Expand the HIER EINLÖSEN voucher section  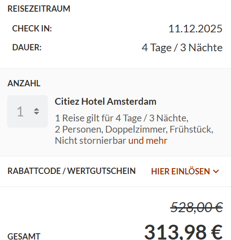[x=185, y=171]
